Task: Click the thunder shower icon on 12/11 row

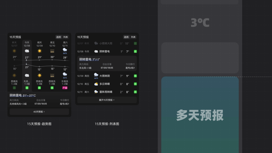Action: [96, 92]
